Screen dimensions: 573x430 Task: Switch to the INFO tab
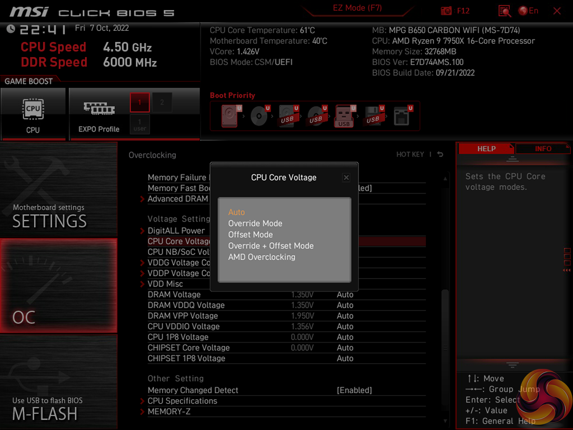[543, 149]
